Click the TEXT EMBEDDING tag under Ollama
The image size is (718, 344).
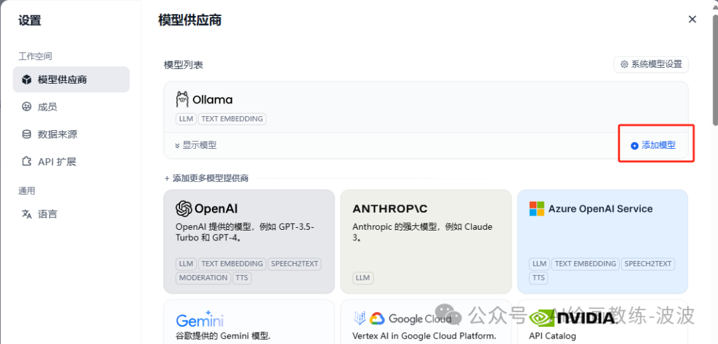(232, 119)
